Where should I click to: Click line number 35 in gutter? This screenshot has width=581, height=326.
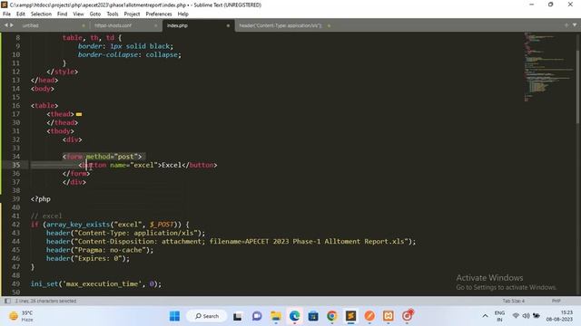point(16,165)
